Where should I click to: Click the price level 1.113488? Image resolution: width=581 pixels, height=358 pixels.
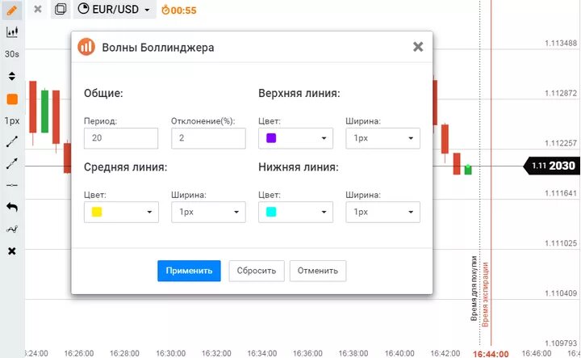(x=561, y=44)
